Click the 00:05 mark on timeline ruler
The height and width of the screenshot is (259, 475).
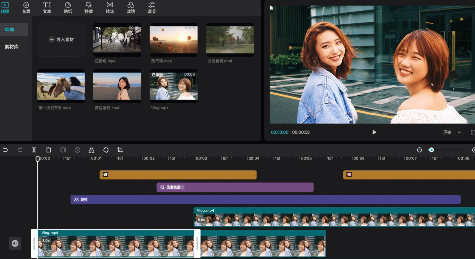pyautogui.click(x=306, y=158)
